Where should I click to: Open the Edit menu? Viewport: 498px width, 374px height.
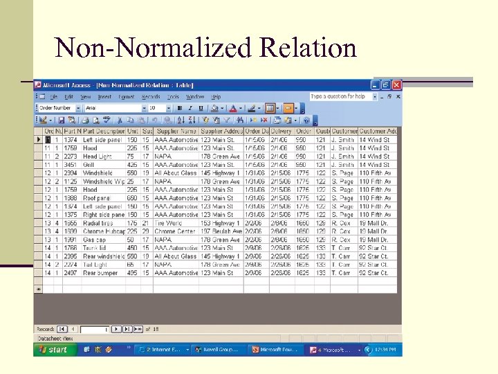[x=69, y=97]
